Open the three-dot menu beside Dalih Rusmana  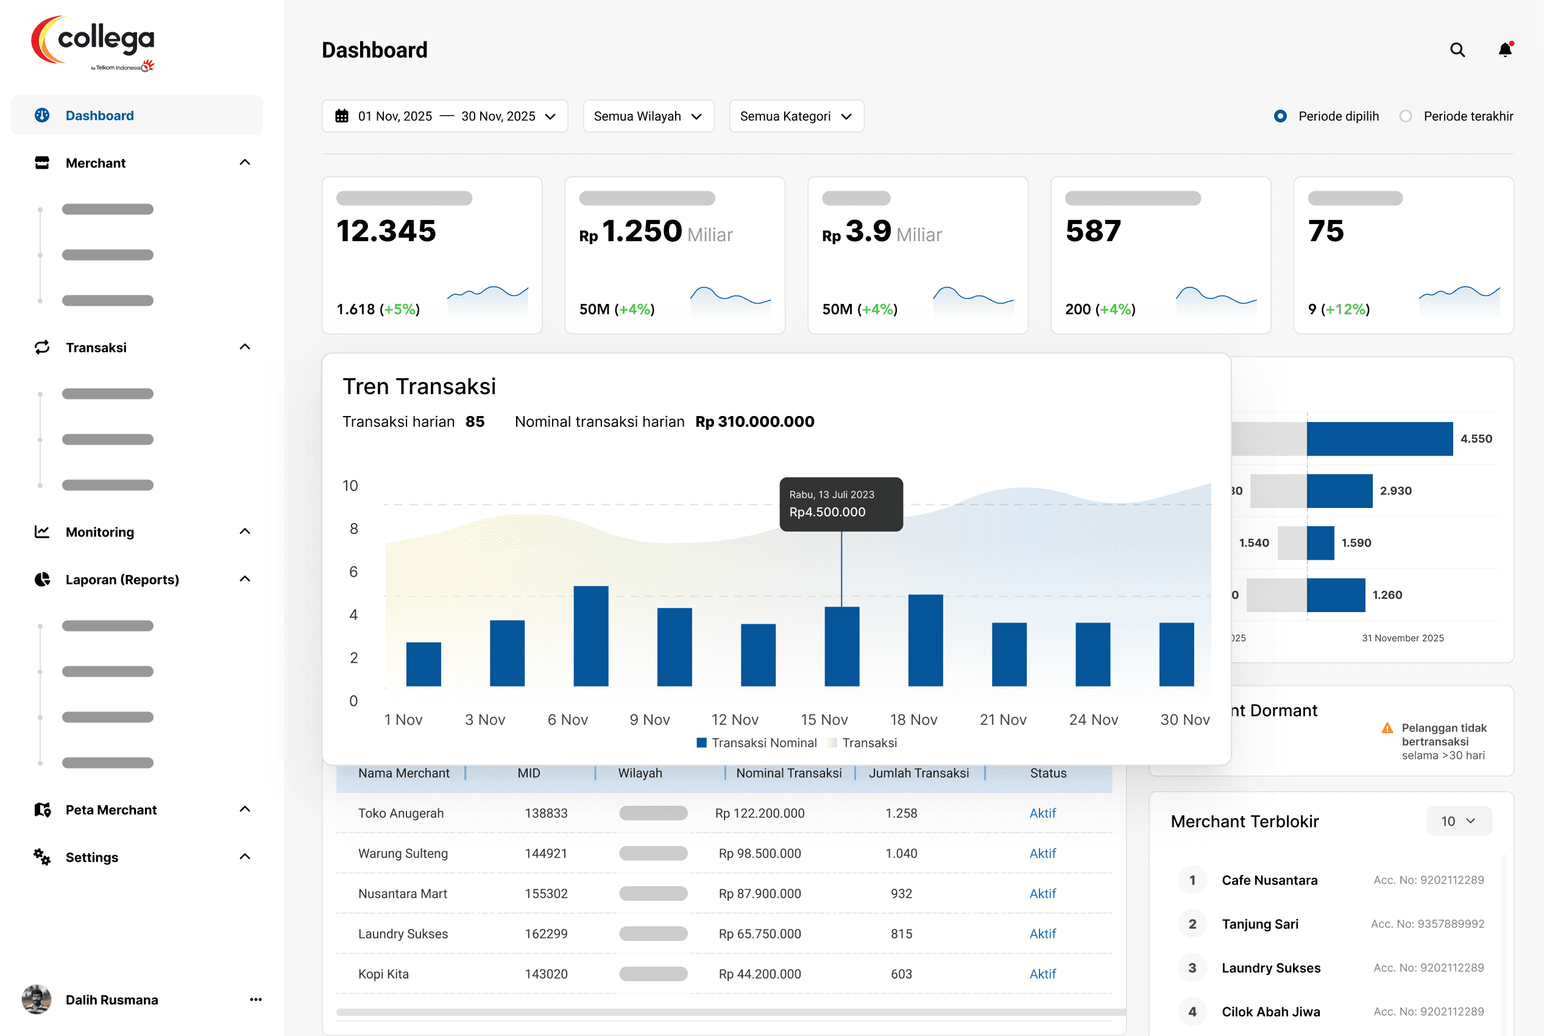[x=256, y=999]
